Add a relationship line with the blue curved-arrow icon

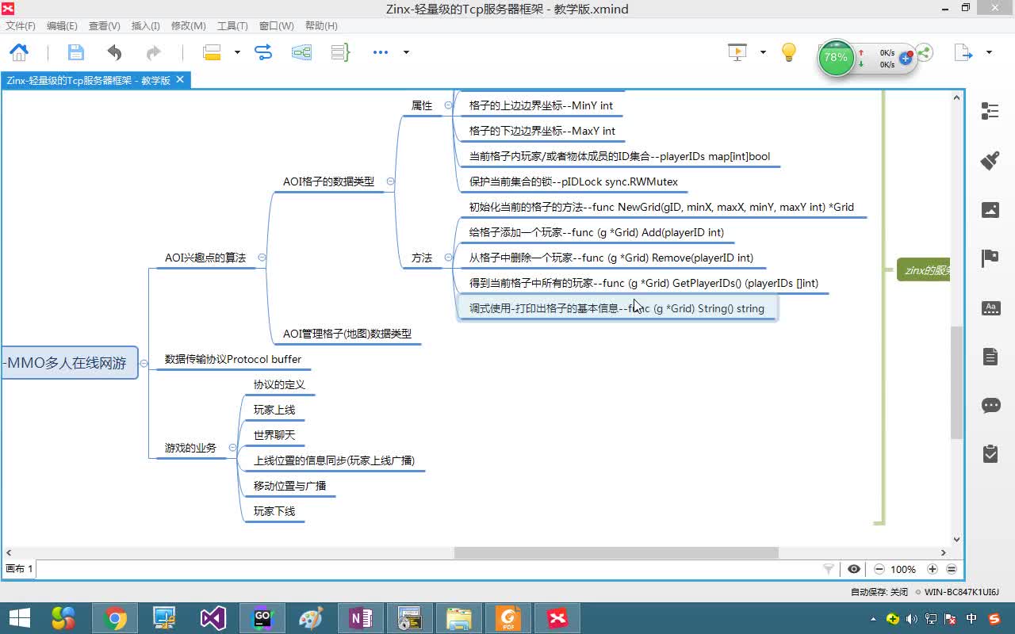(x=263, y=52)
